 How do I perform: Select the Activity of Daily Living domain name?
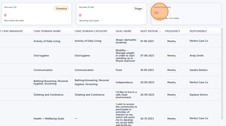click(47, 41)
